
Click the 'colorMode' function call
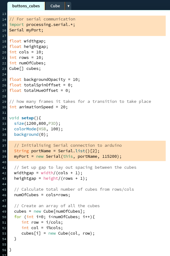coord(25,129)
